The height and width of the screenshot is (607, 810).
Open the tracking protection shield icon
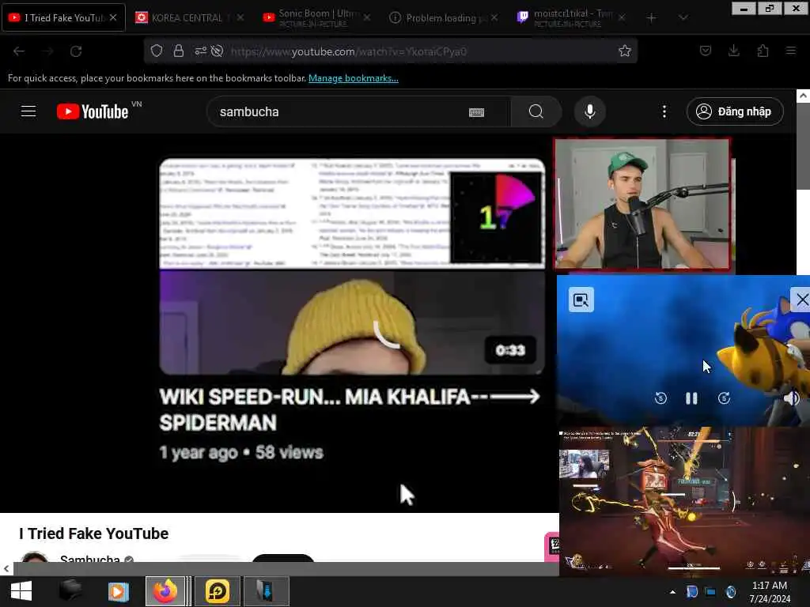click(x=157, y=51)
